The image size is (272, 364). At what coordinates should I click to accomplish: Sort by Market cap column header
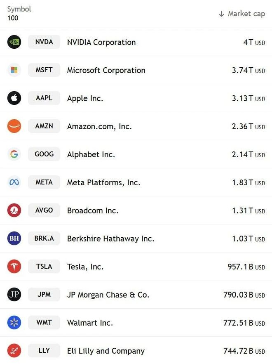(246, 14)
